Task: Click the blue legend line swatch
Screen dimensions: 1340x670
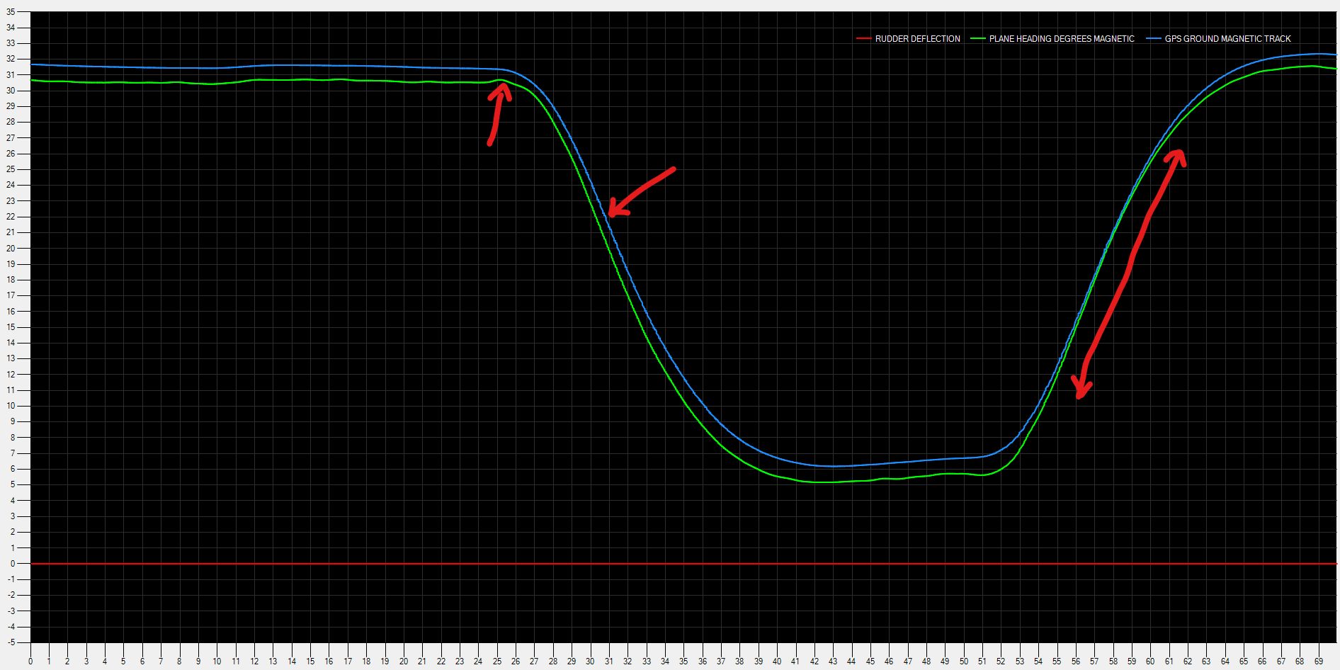Action: [1153, 39]
